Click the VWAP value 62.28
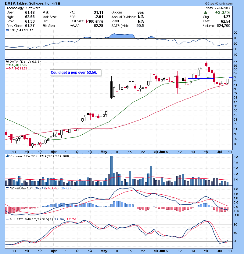Viewport: 244px width, 254px height. [99, 26]
